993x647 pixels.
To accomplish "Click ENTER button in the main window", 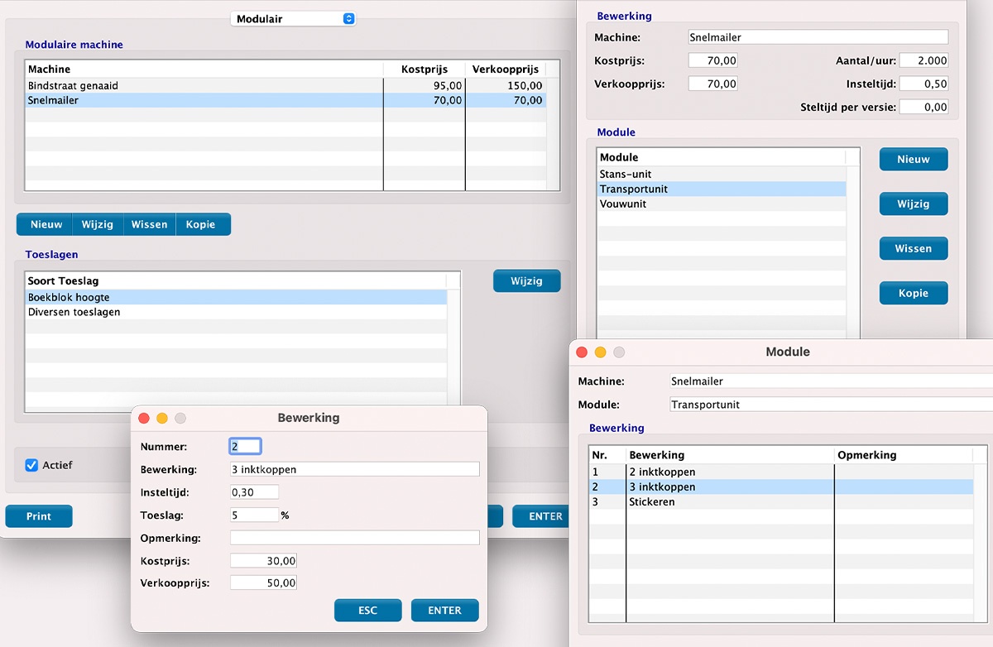I will 541,516.
